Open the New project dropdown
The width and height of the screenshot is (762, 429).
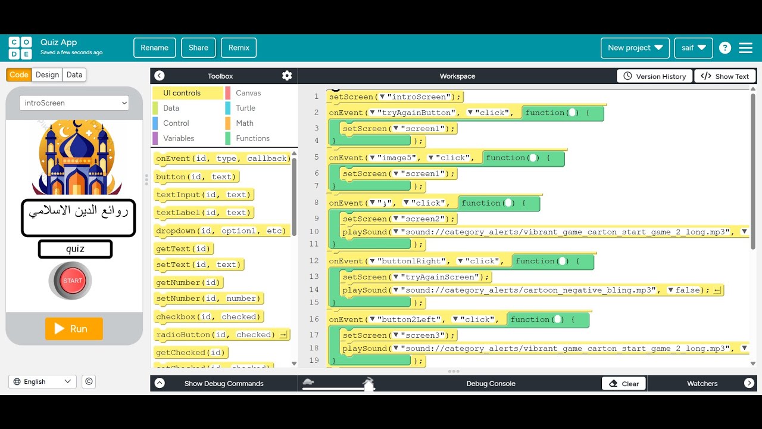click(635, 48)
